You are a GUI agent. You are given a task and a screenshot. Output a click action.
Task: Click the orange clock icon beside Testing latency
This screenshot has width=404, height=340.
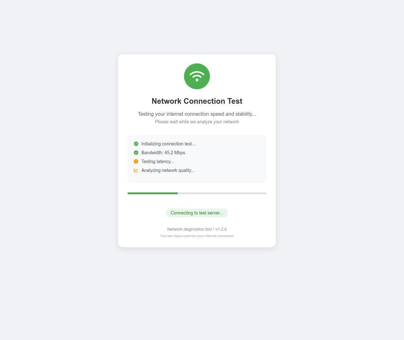pos(136,161)
